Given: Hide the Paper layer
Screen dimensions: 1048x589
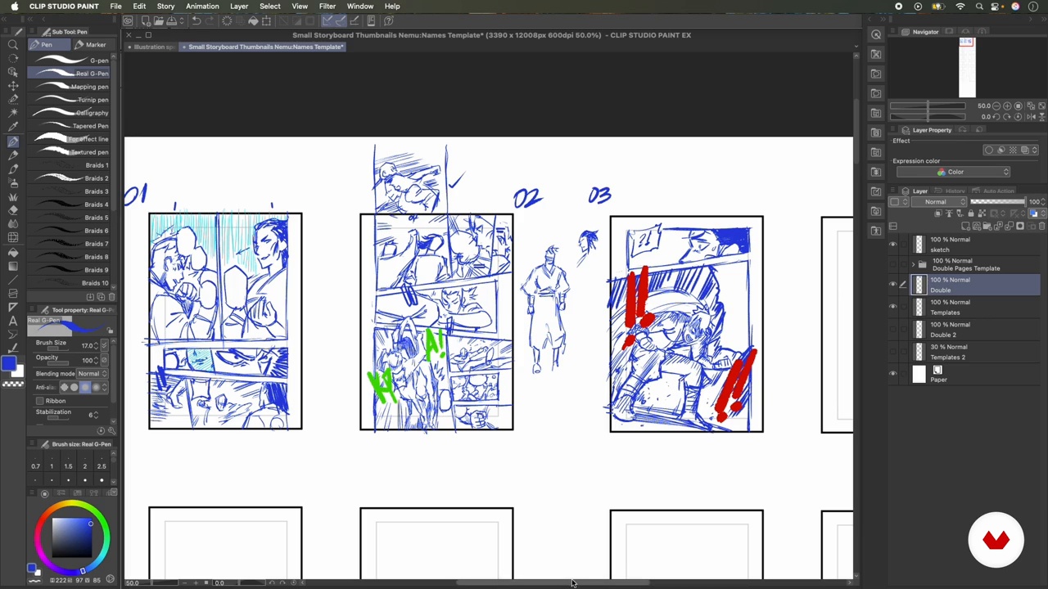Looking at the screenshot, I should point(893,374).
